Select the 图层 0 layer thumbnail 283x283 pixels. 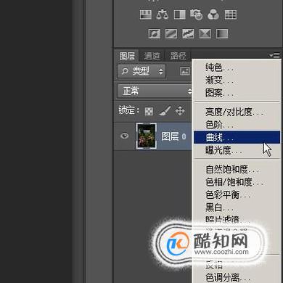(147, 136)
